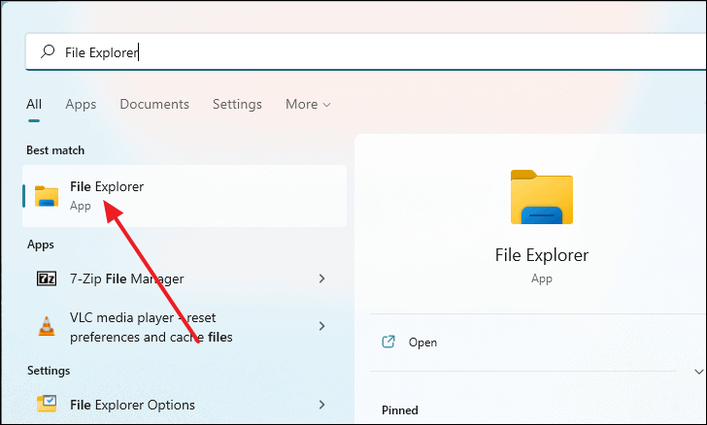
Task: Switch to the All filter tab
Action: click(x=34, y=104)
